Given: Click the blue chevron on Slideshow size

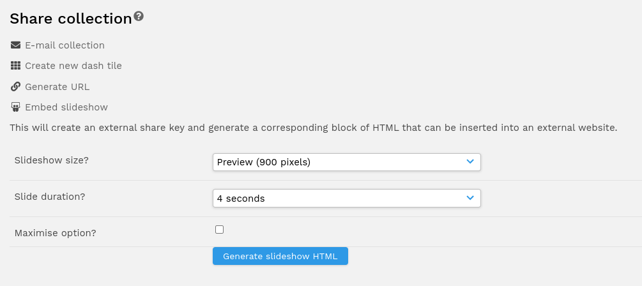Looking at the screenshot, I should coord(470,162).
